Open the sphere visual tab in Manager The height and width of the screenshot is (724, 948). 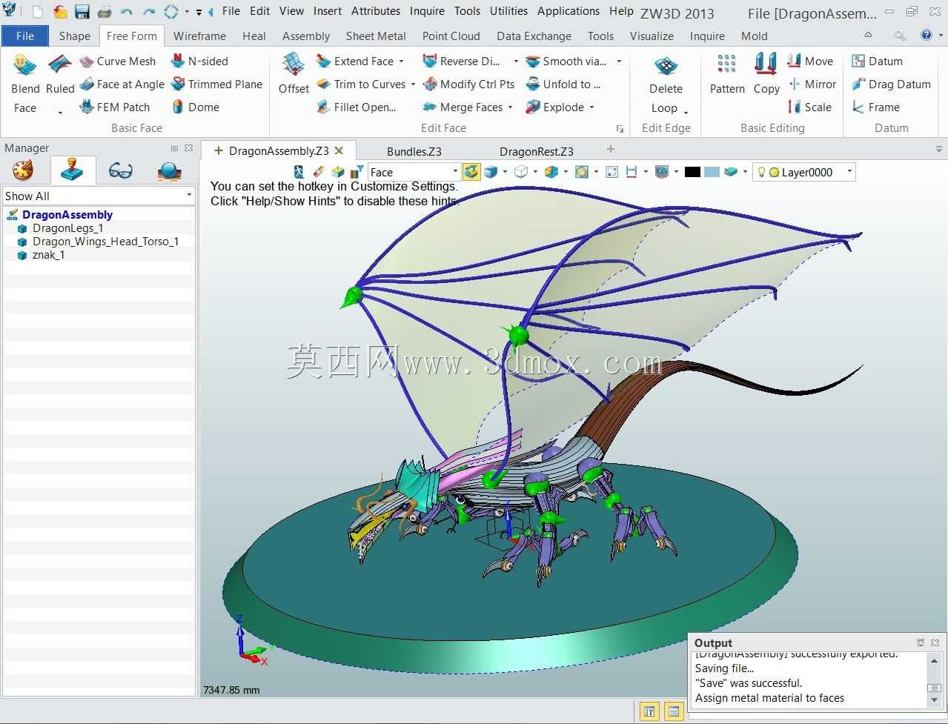[170, 171]
